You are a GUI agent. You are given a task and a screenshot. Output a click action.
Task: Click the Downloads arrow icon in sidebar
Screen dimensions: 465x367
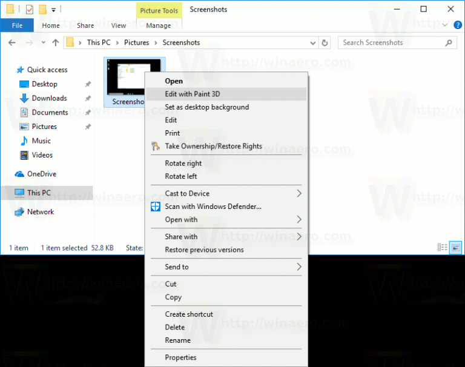(24, 98)
